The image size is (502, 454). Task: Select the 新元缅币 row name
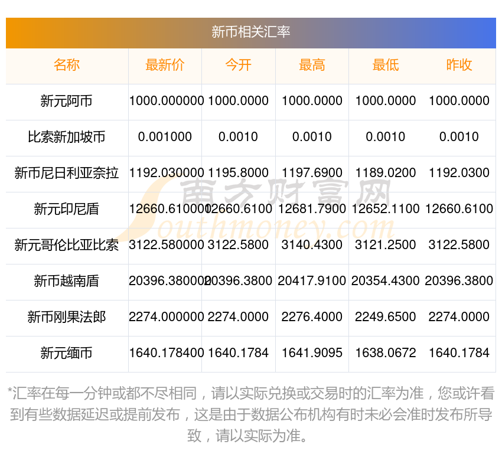click(x=67, y=353)
